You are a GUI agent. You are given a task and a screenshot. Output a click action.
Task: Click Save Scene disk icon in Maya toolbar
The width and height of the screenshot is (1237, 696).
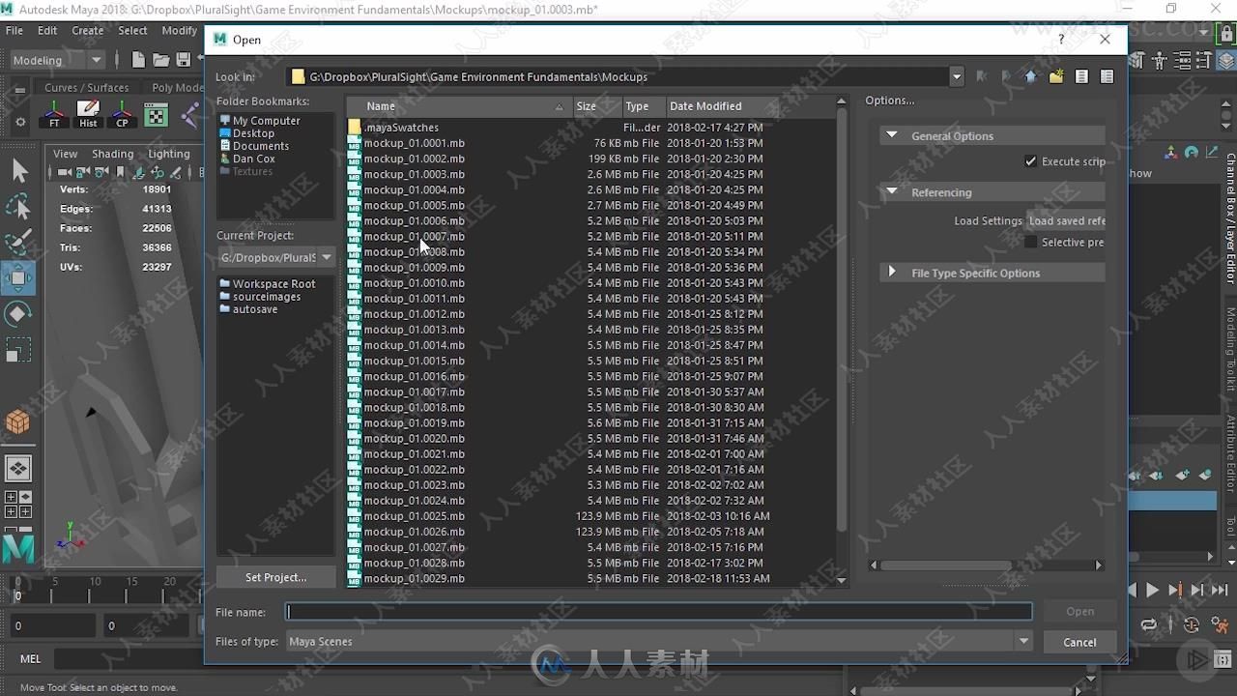[x=183, y=60]
